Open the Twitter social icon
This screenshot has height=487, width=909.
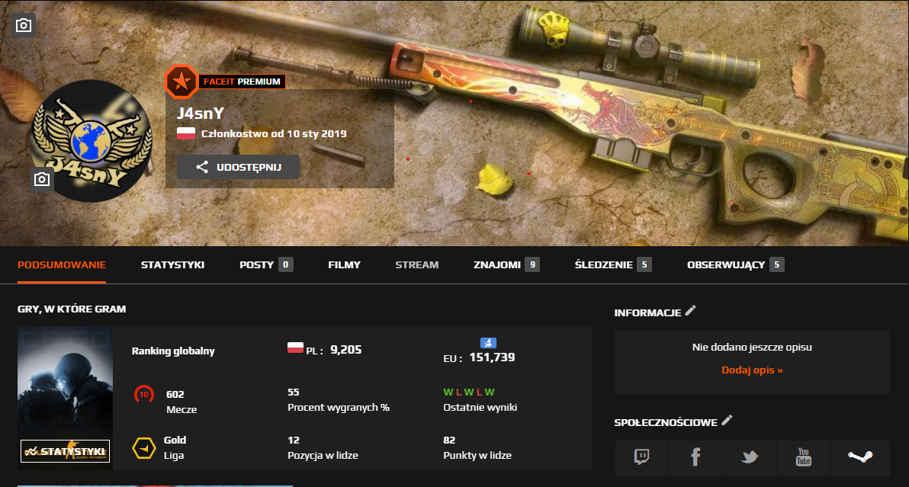(x=750, y=457)
